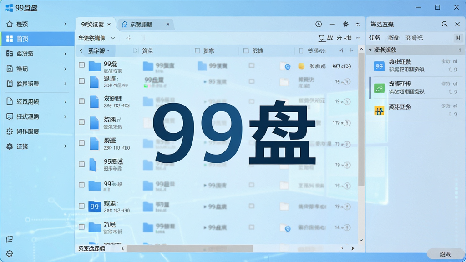Click the plus icon in the task section header
This screenshot has width=466, height=262.
pos(460,50)
